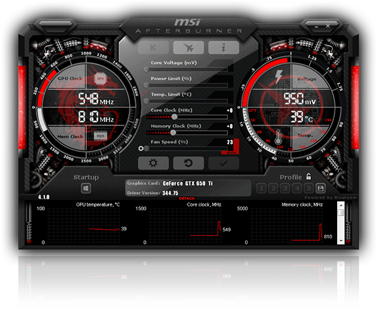The image size is (377, 309).
Task: Select profile slot 3
Action: pos(285,188)
